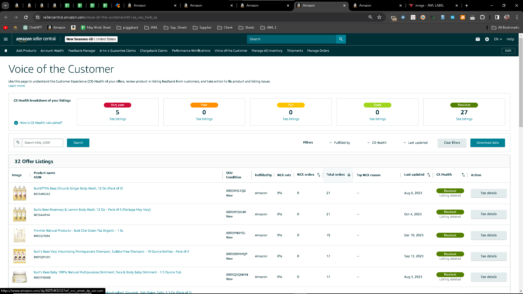Go to Manage Orders
The height and width of the screenshot is (294, 523).
[x=318, y=51]
